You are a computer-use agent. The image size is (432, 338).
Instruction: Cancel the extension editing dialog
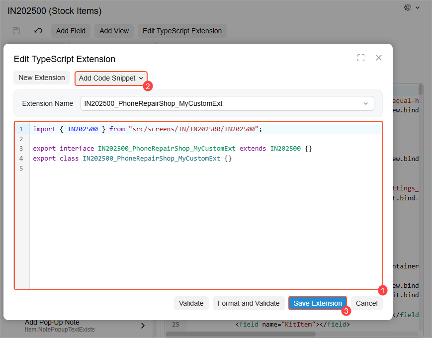click(366, 303)
